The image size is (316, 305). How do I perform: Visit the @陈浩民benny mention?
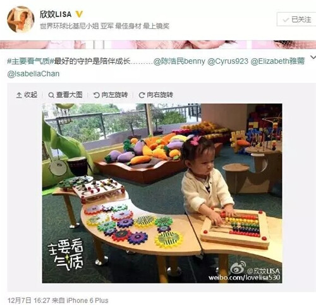click(179, 61)
